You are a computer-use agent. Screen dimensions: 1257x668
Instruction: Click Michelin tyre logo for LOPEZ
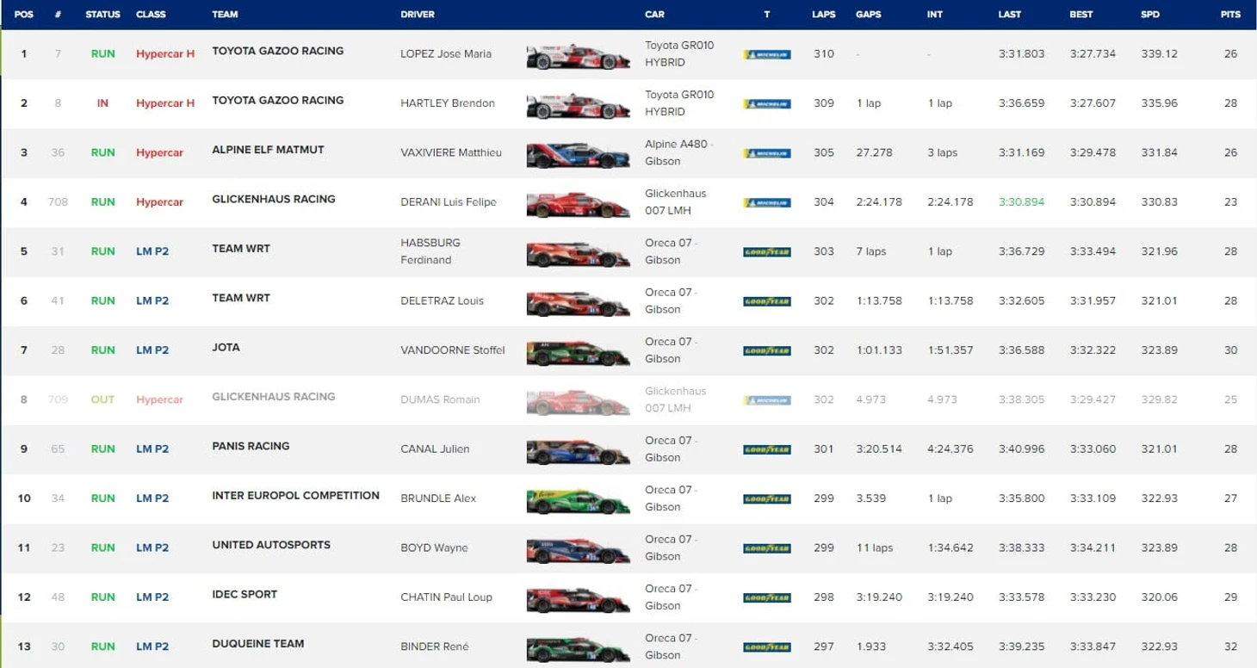(x=766, y=54)
